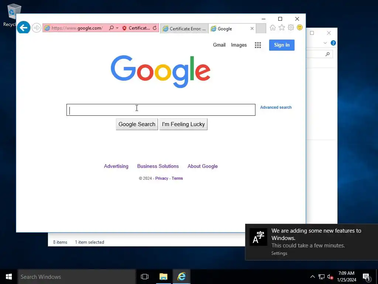
Task: Click the language notification icon
Action: 258,237
